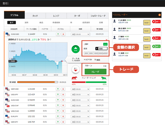Open the USD/JPY expiry dropdown
This screenshot has height=125, width=165.
[80, 94]
